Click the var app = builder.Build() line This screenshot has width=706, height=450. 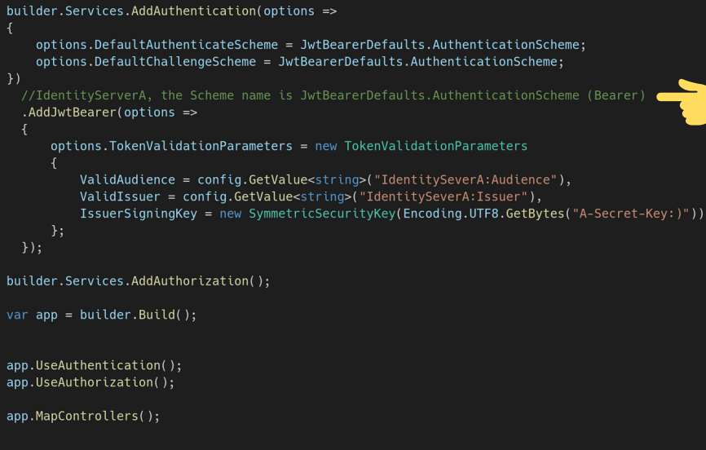(102, 315)
